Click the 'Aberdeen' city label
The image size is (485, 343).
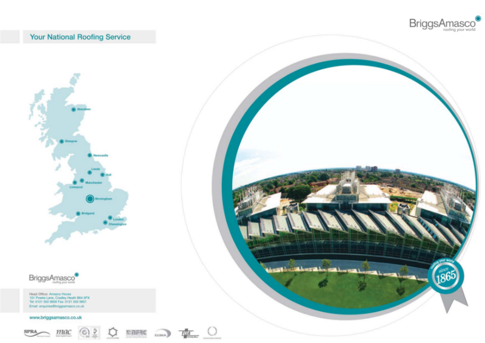84,109
